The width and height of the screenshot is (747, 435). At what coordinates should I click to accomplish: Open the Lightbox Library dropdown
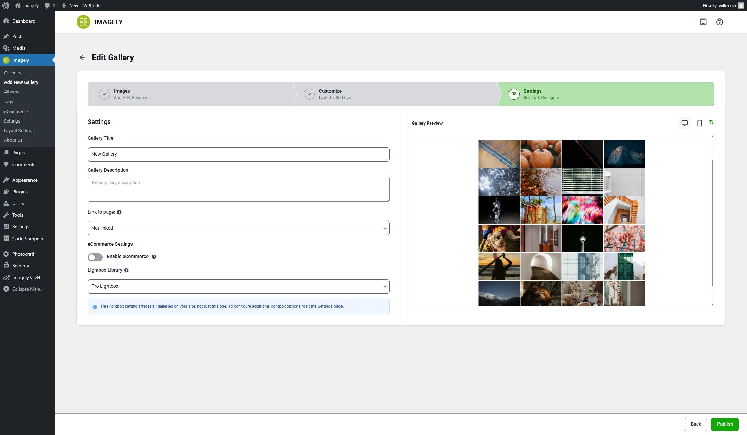click(238, 286)
